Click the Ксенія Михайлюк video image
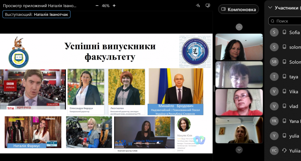Screen dimensions: 301x161 click(x=144, y=132)
